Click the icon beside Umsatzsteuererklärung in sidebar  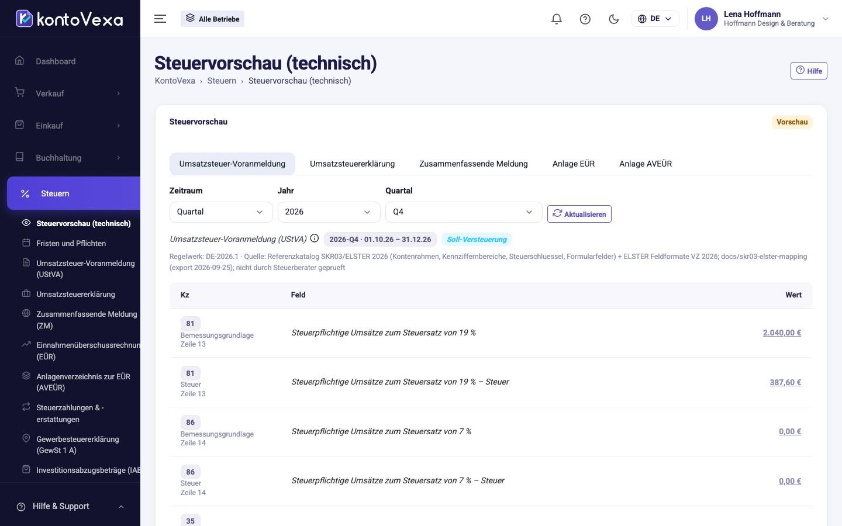tap(26, 293)
